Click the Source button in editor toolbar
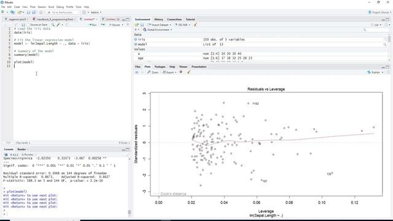This screenshot has width=393, height=221. (115, 25)
